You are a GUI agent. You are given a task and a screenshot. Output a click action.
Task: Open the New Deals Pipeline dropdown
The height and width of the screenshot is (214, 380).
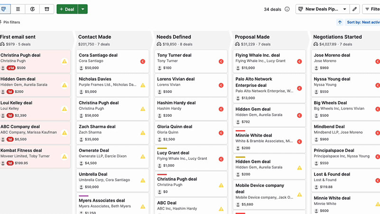[323, 9]
